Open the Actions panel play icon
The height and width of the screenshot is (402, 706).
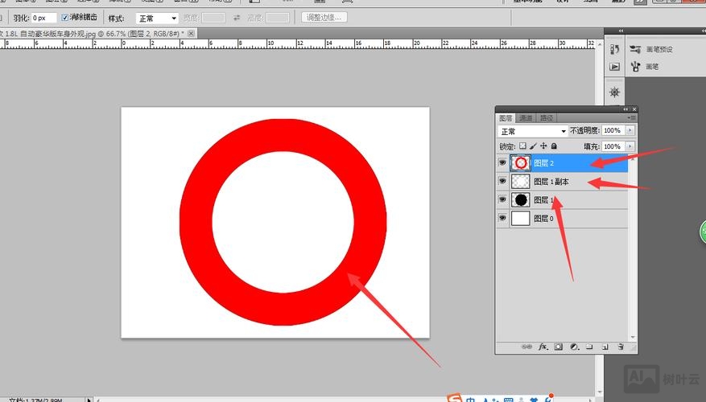[x=614, y=67]
